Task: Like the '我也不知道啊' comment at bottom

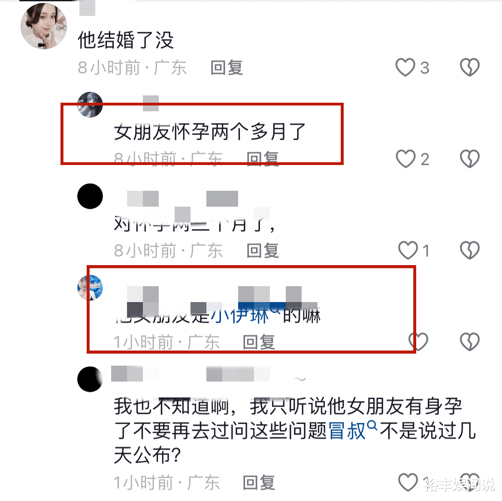Action: 408,482
